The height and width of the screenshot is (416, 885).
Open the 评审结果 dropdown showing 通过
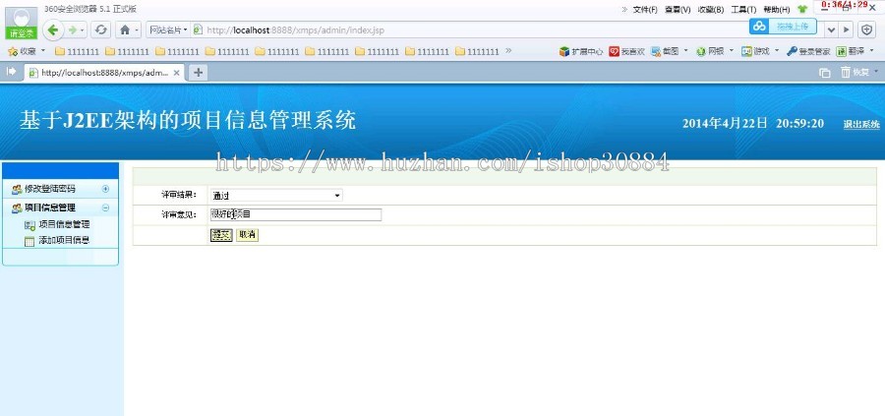coord(276,196)
